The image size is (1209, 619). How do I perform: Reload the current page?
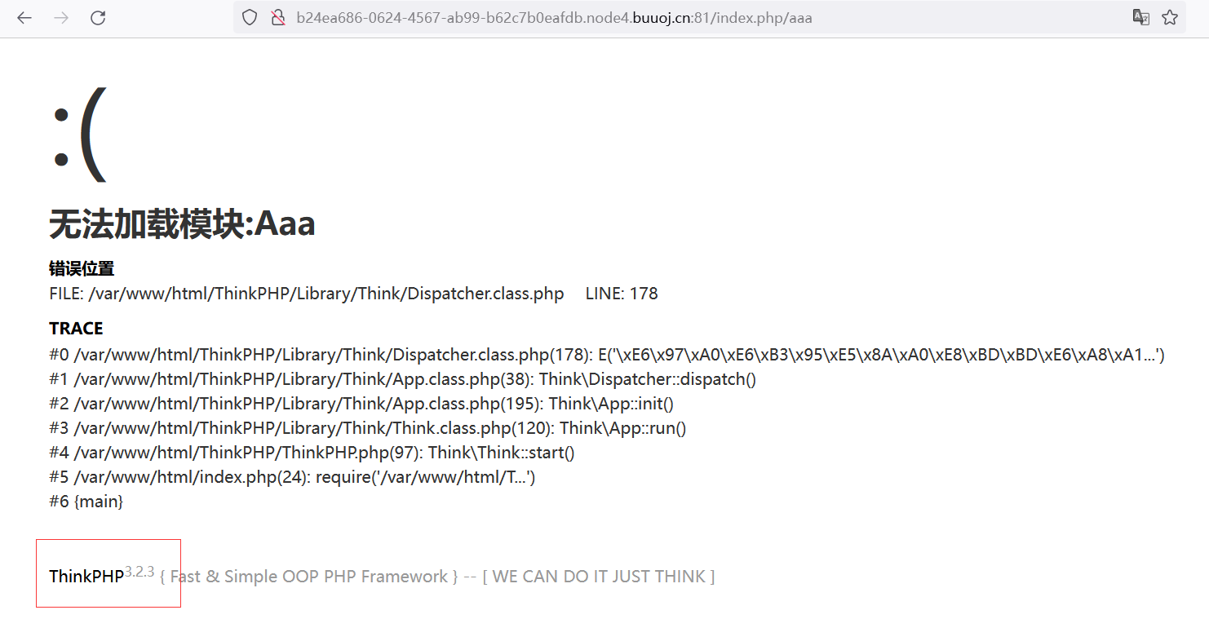[x=98, y=17]
